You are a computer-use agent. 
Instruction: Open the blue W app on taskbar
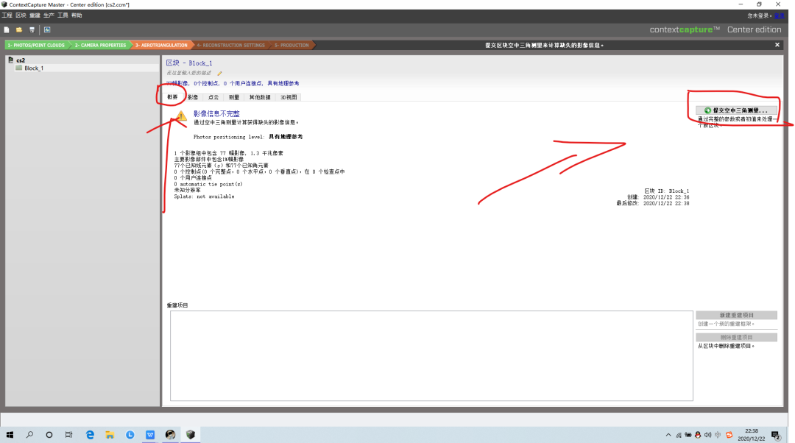coord(150,435)
